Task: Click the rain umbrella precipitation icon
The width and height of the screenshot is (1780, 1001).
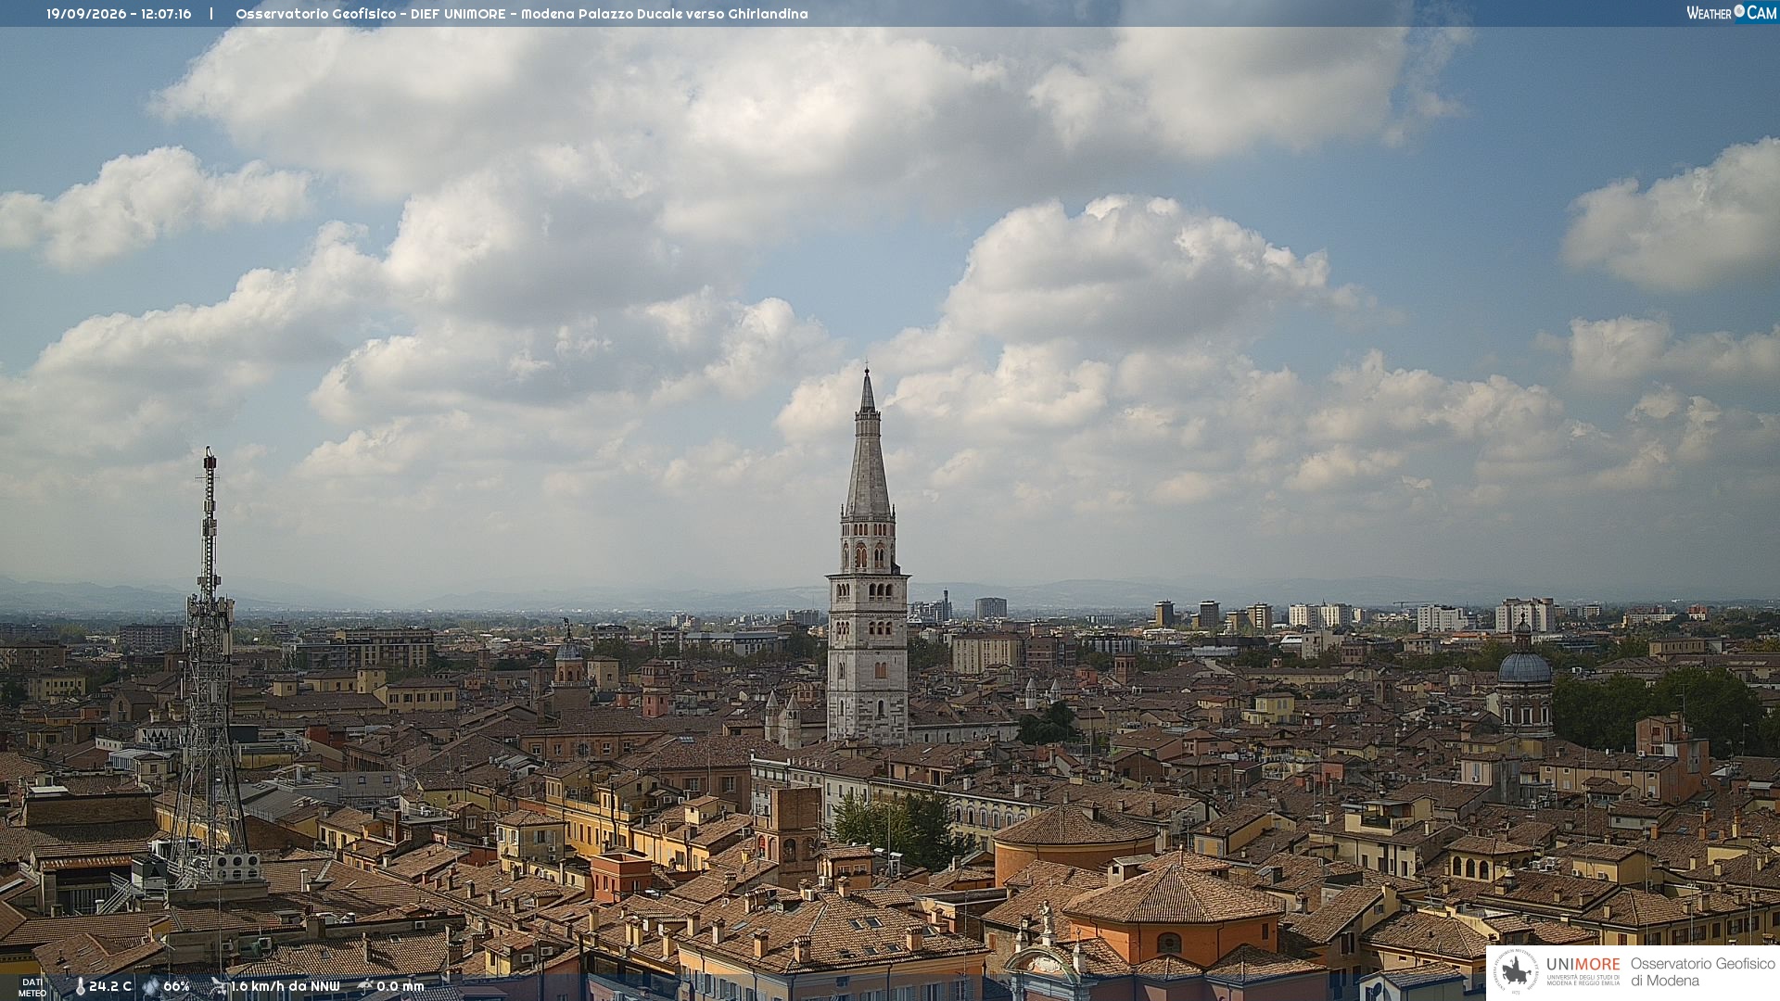Action: (365, 986)
